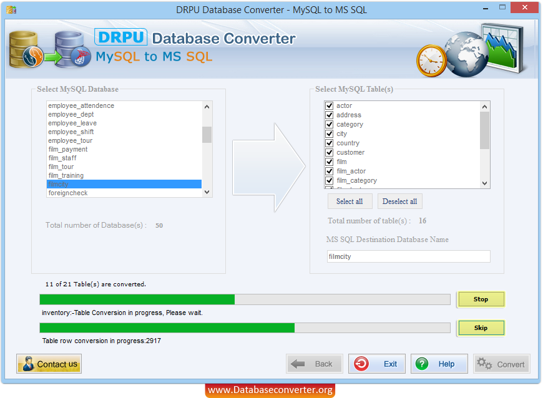Click the Back button label
Viewport: 543px width, 398px height.
click(x=323, y=364)
